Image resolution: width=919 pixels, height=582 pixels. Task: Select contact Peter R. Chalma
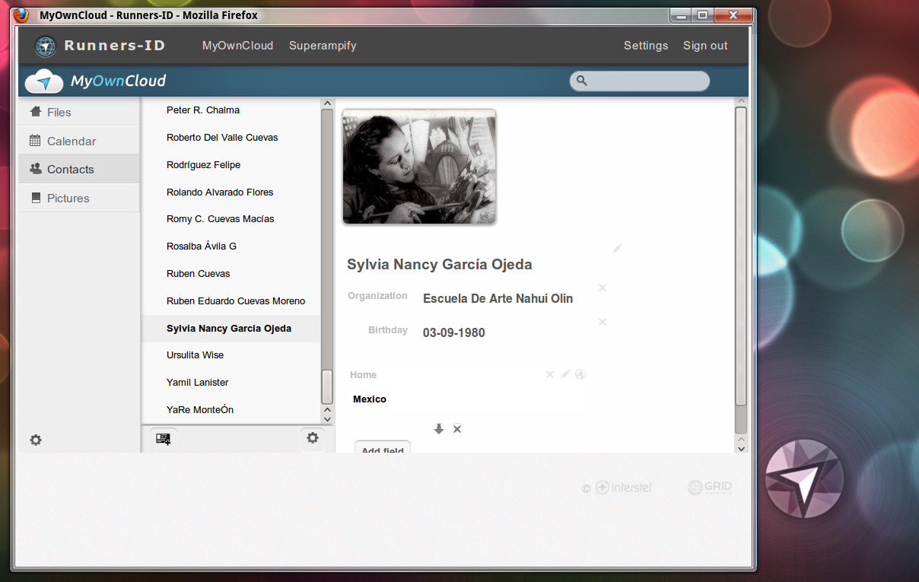[x=203, y=110]
